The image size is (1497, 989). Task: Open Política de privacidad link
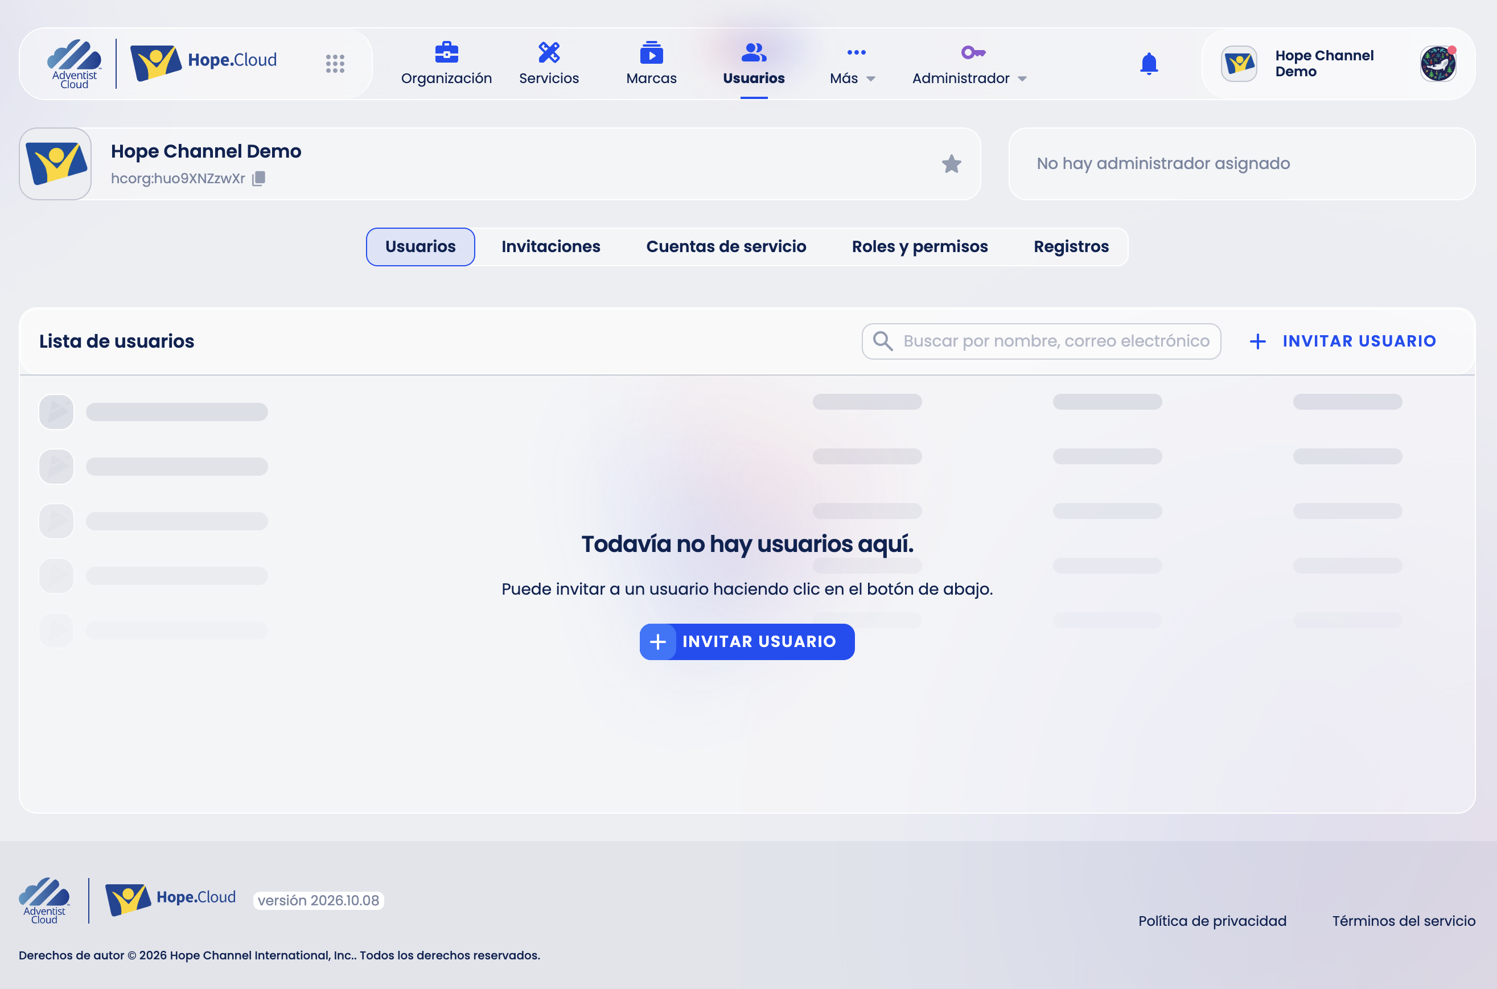(x=1212, y=921)
